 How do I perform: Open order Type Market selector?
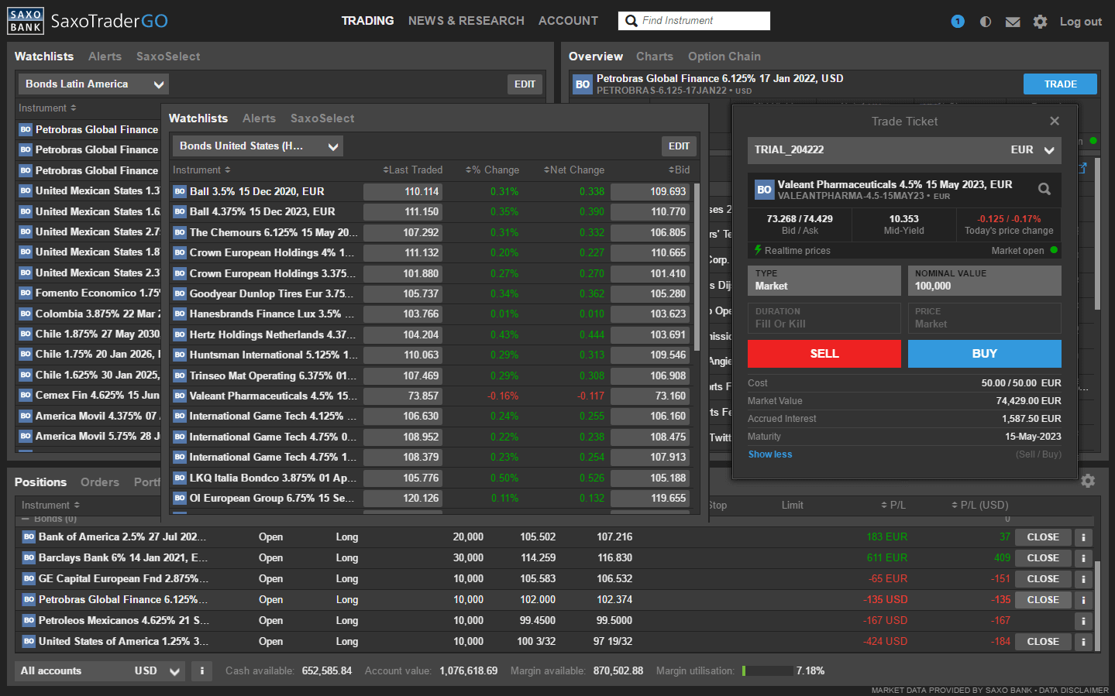click(x=824, y=280)
